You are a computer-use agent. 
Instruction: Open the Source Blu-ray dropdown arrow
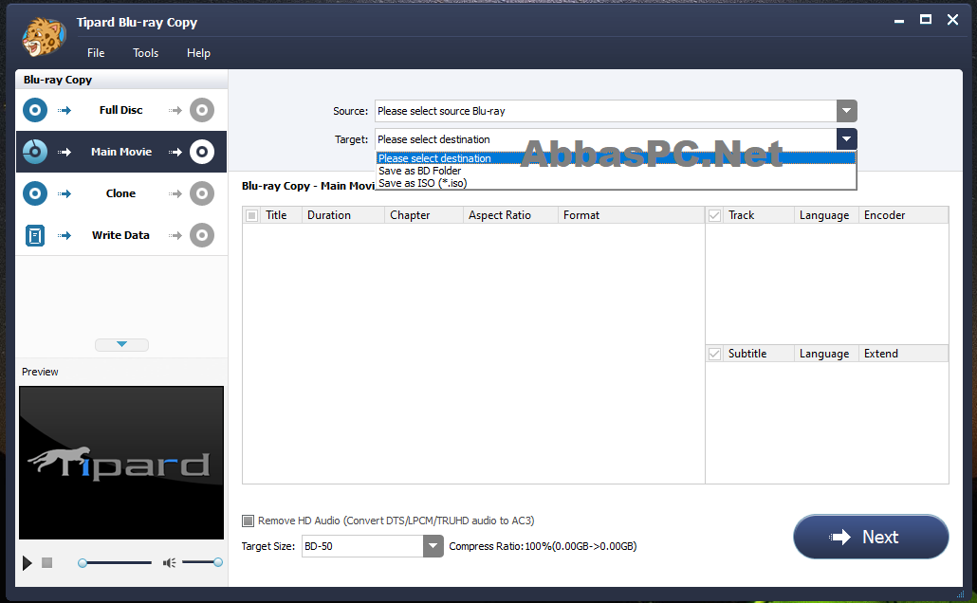846,111
